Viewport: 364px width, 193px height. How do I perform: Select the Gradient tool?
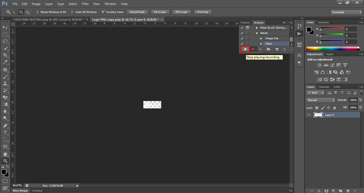(5, 104)
